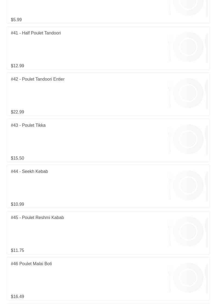213x304 pixels.
Task: Click the $15.50 price for Poulet Tikka
Action: tap(17, 158)
